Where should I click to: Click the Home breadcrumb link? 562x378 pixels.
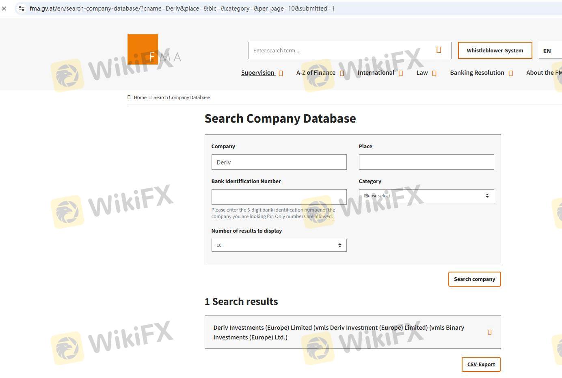pyautogui.click(x=140, y=97)
